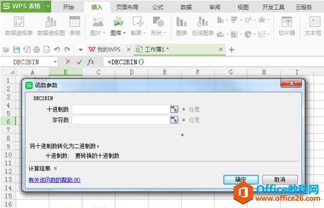
Task: Click the Redo arrow icon
Action: pyautogui.click(x=67, y=50)
